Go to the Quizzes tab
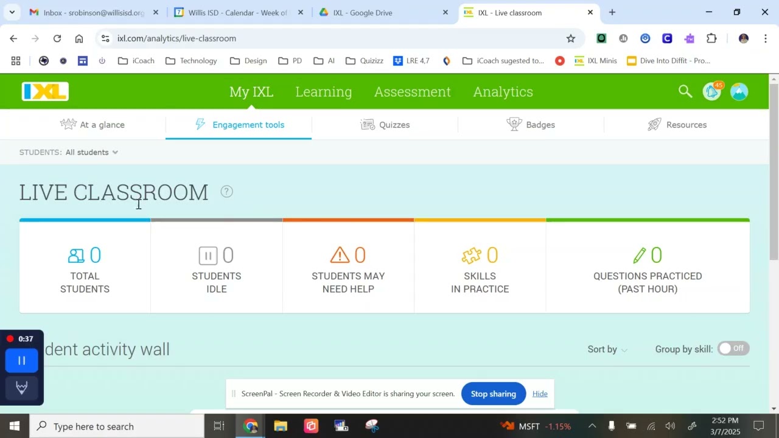779x438 pixels. point(385,125)
